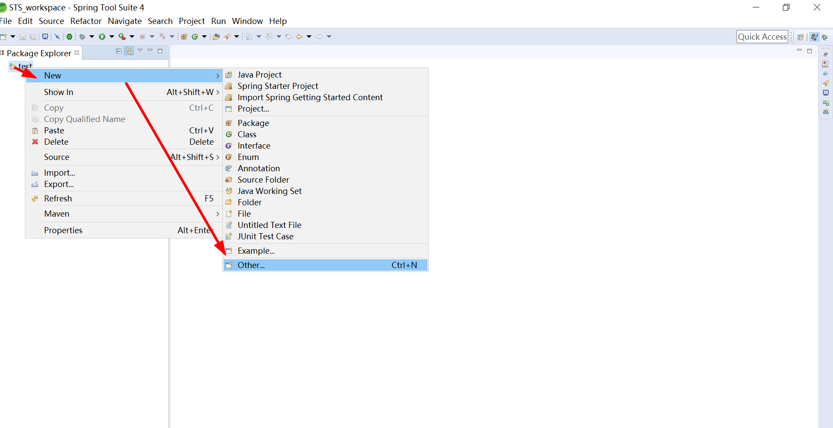Open the Navigate menu in menu bar
The image size is (833, 428).
point(125,21)
